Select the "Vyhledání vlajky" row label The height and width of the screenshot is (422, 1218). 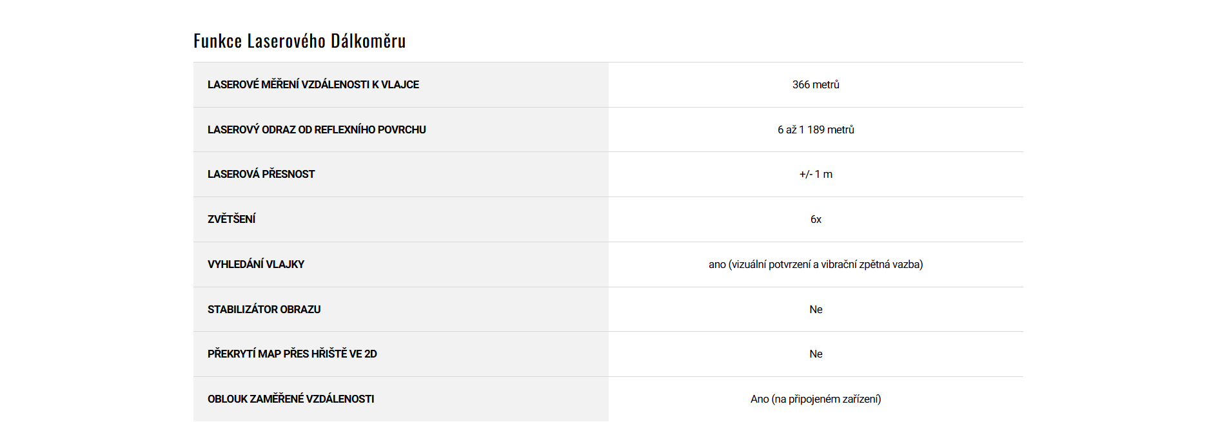click(256, 264)
